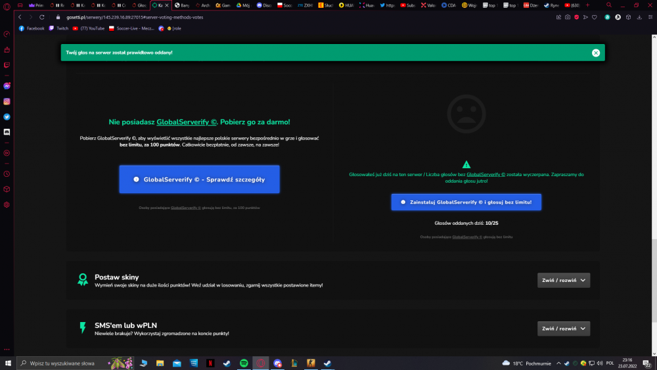657x370 pixels.
Task: Switch to the CDA tab
Action: (449, 5)
